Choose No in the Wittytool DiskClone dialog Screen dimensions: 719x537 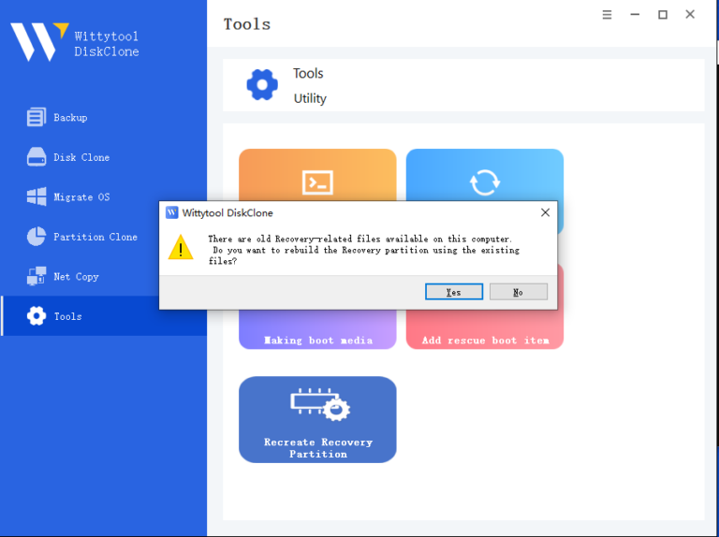[518, 292]
